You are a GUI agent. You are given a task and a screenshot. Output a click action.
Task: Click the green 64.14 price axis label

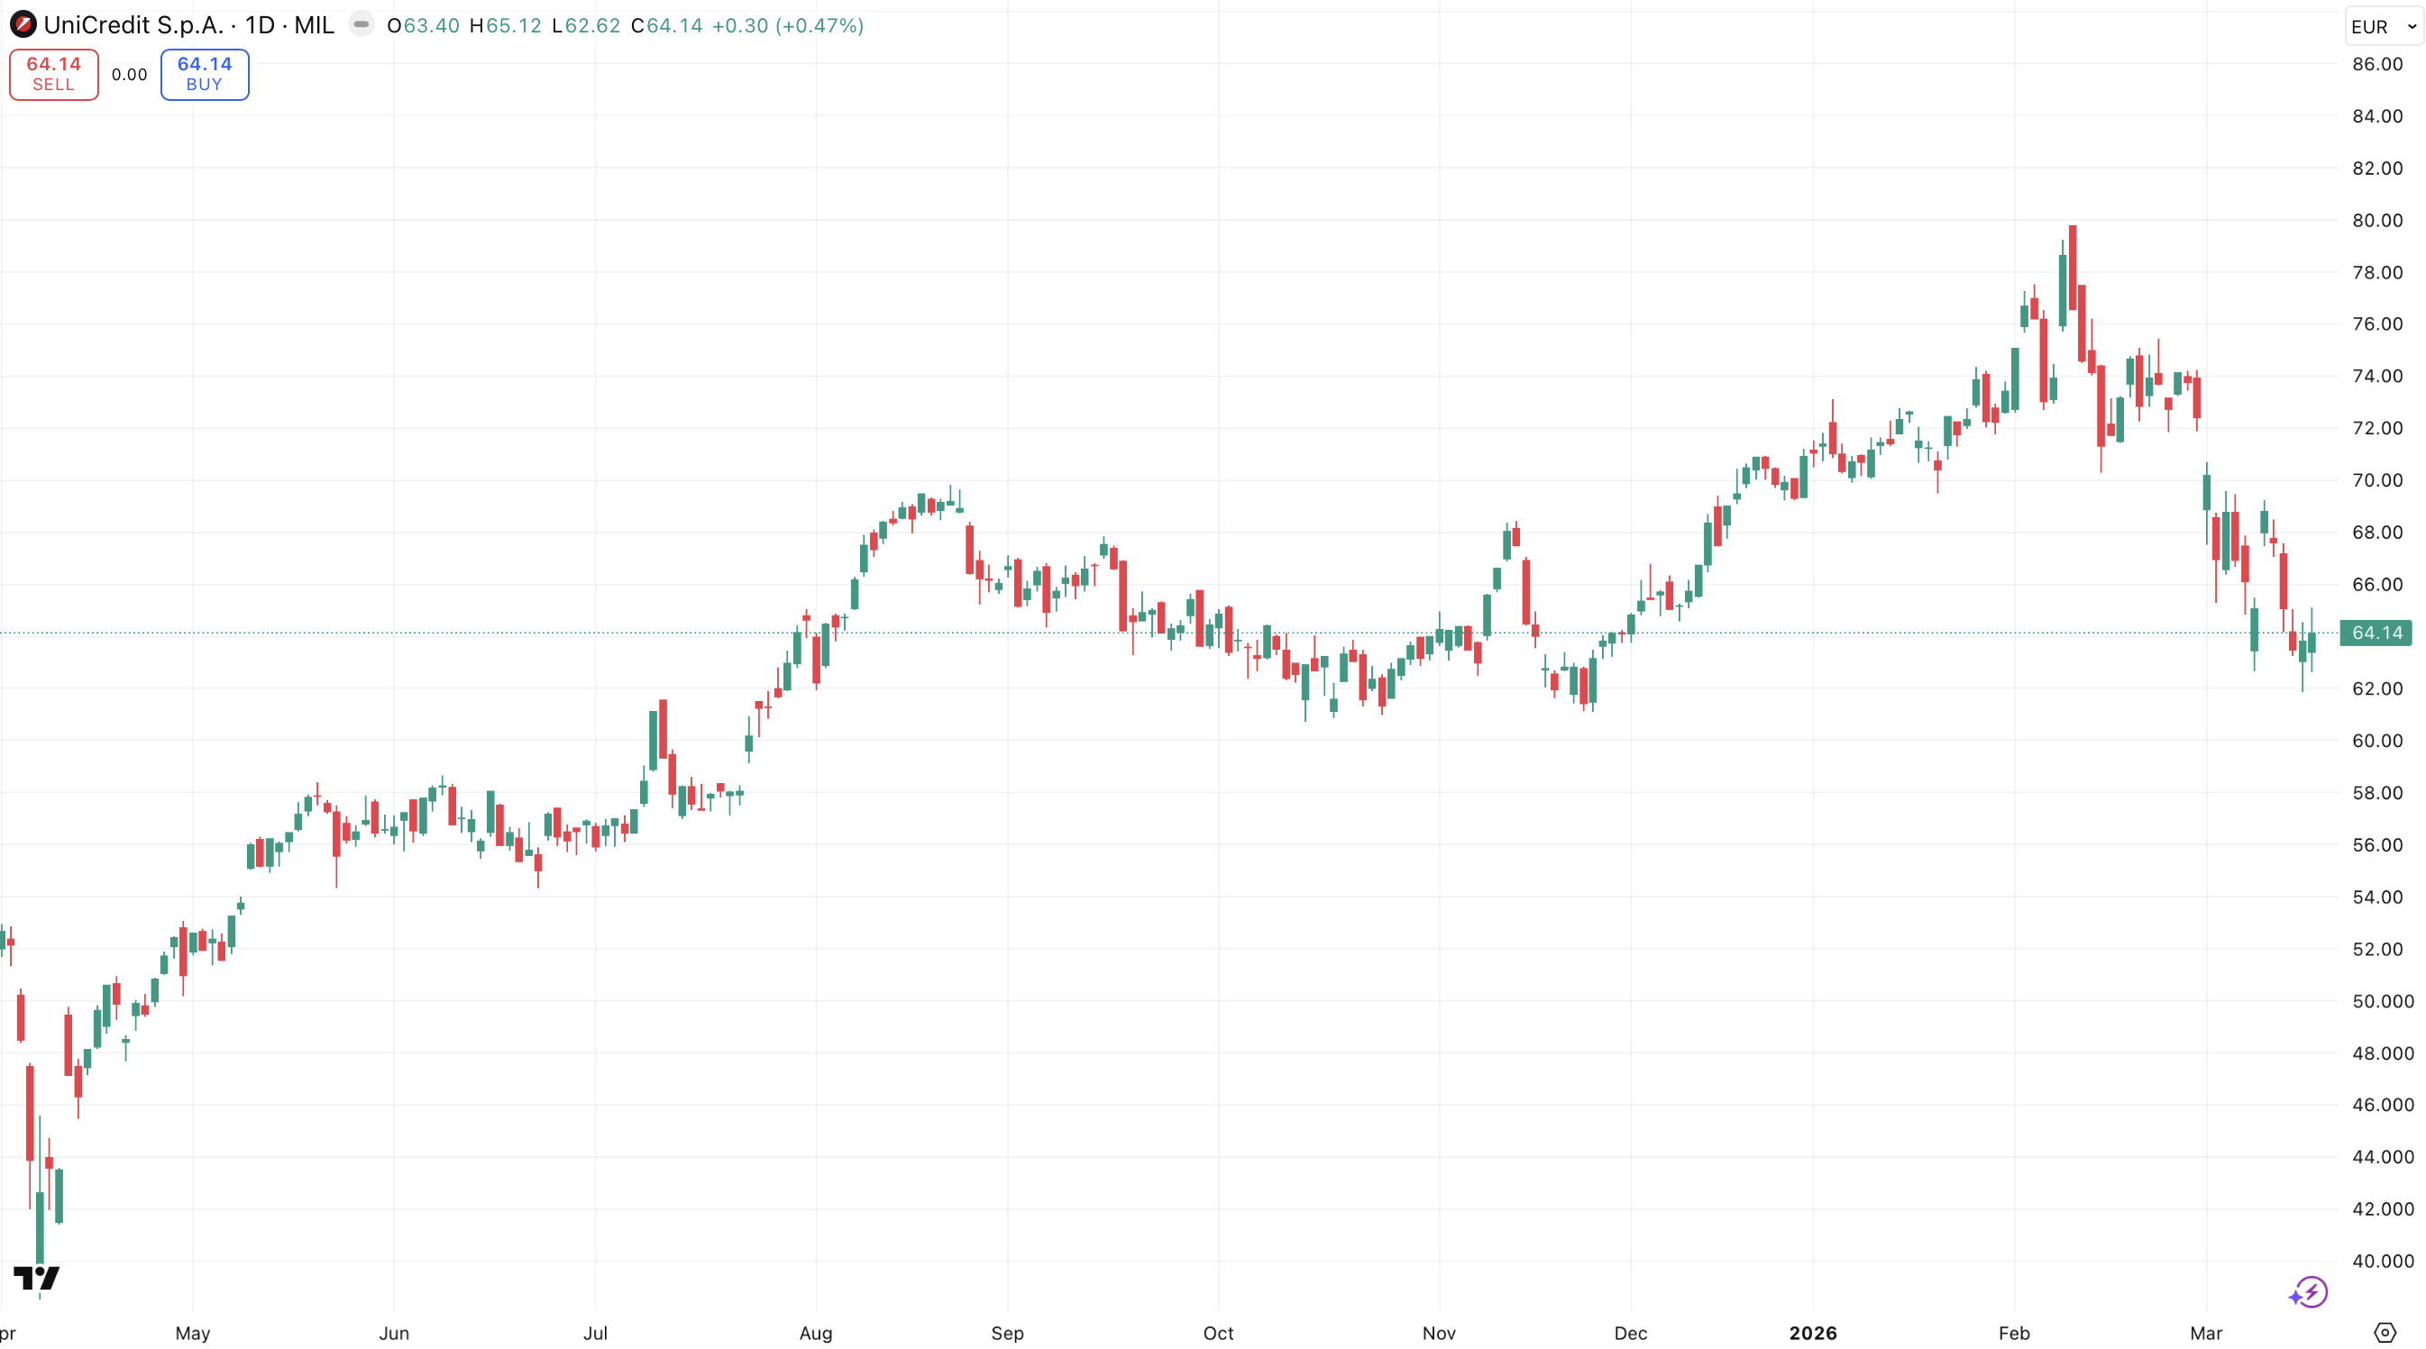pyautogui.click(x=2376, y=633)
